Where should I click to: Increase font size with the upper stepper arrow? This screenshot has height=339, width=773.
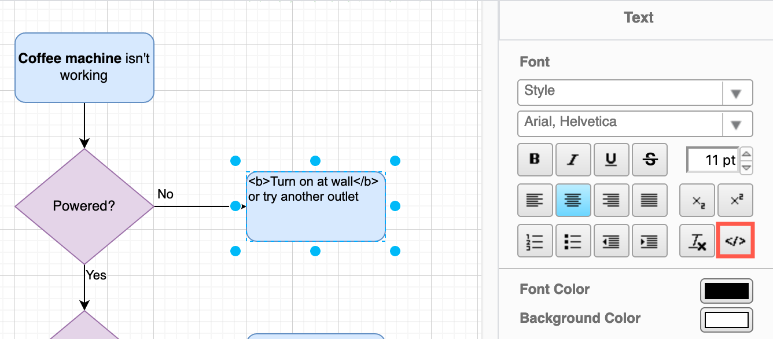745,154
